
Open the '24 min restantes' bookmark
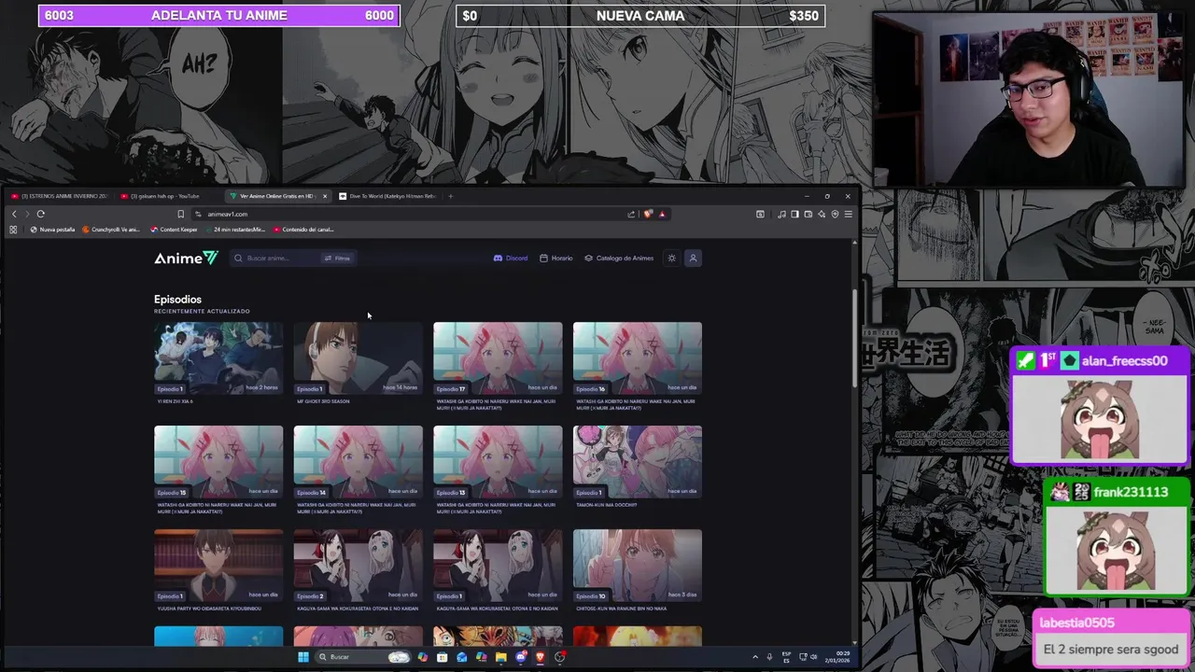(x=234, y=229)
